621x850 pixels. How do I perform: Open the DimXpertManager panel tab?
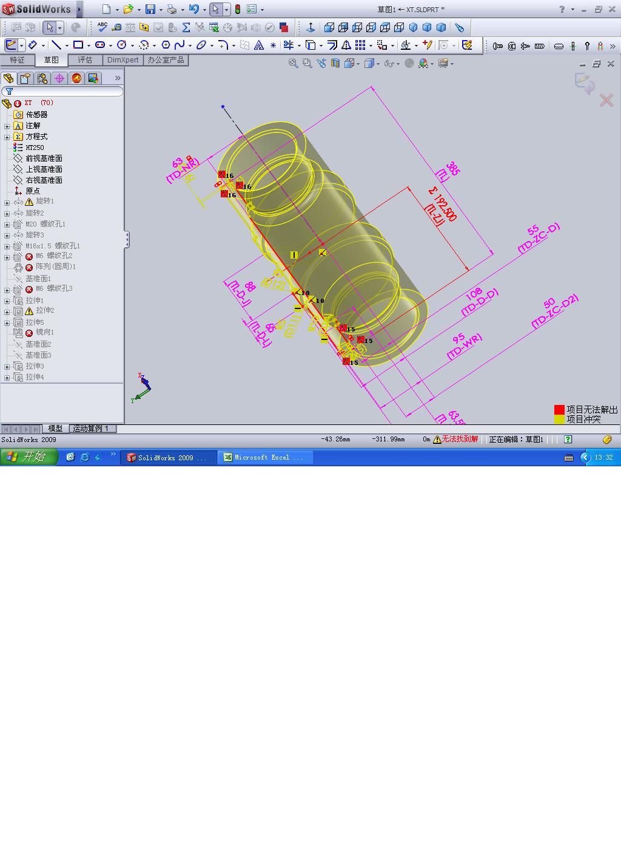(59, 78)
